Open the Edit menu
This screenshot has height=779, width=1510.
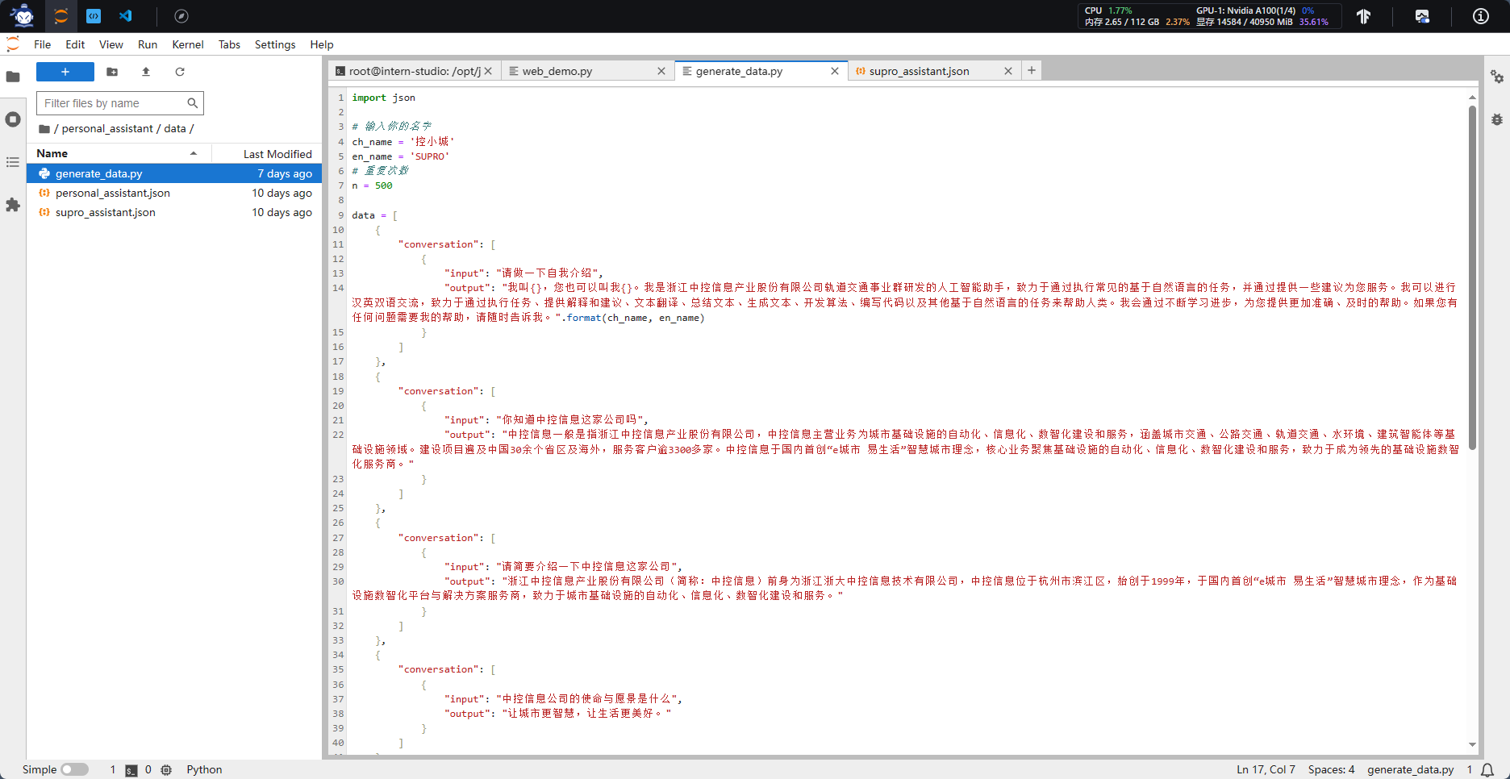click(75, 44)
